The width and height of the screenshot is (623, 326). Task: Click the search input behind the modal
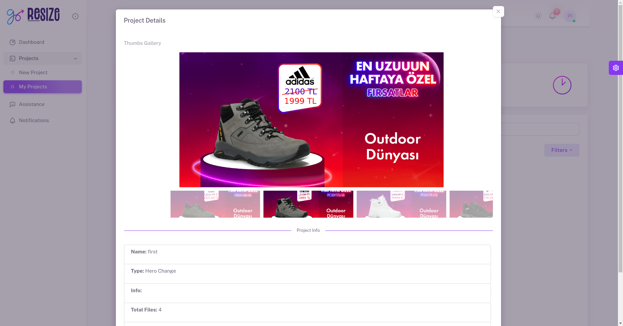tap(540, 129)
